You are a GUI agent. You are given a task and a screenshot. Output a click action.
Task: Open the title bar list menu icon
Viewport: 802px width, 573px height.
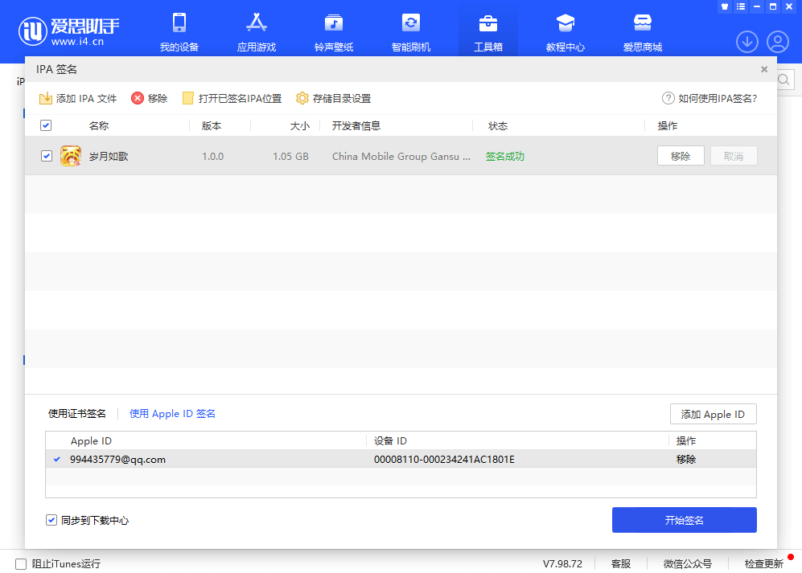click(741, 6)
